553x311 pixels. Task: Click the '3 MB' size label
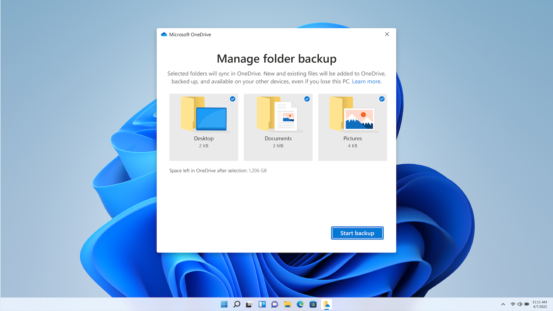point(278,146)
